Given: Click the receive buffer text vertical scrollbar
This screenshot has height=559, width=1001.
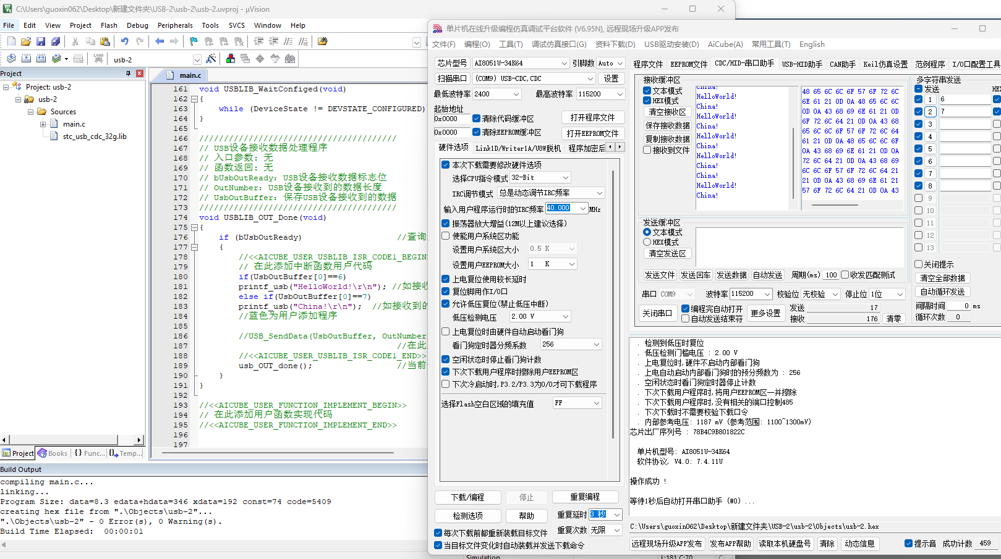Looking at the screenshot, I should (x=793, y=164).
